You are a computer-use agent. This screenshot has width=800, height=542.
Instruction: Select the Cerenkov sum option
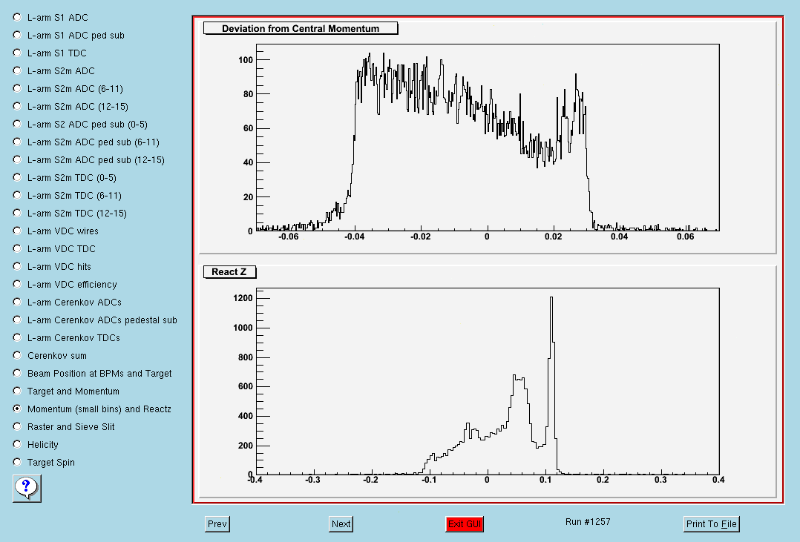(17, 355)
